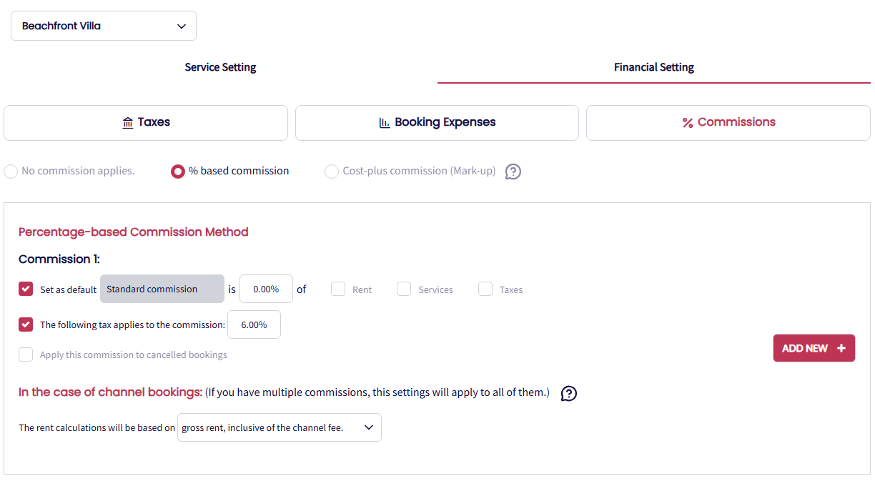This screenshot has width=875, height=481.
Task: Click the 6.00% commission tax field
Action: point(254,324)
